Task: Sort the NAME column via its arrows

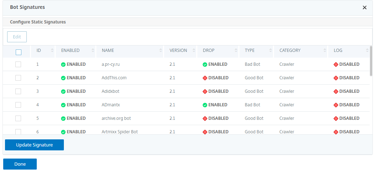Action: (x=161, y=50)
